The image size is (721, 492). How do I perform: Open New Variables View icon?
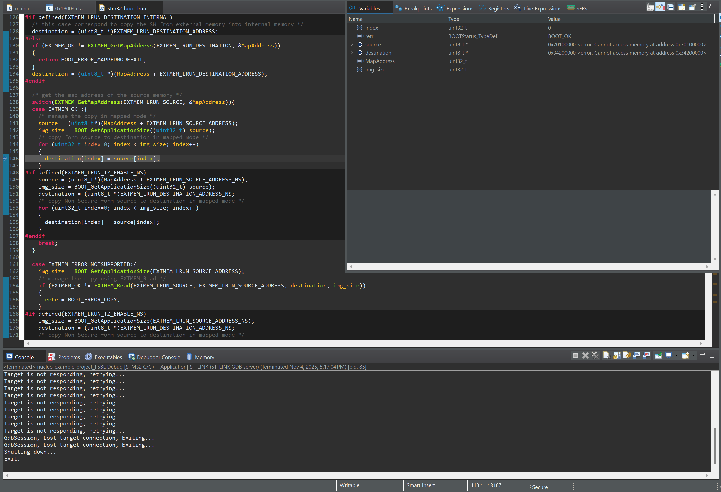coord(682,7)
